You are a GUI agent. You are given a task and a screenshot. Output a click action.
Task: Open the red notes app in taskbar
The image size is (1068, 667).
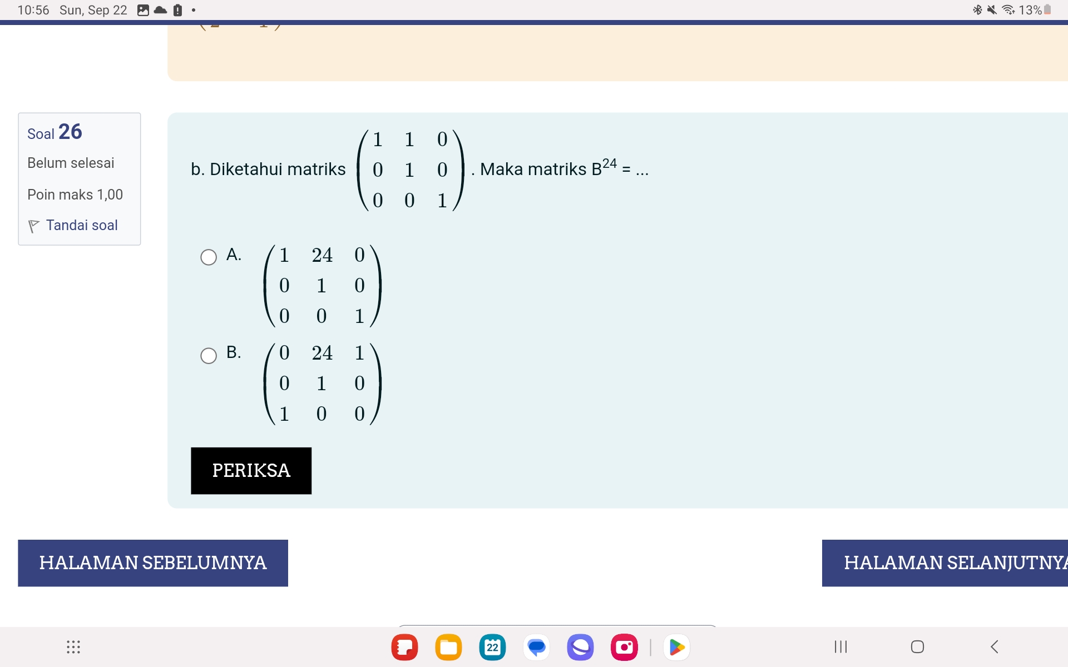coord(404,647)
